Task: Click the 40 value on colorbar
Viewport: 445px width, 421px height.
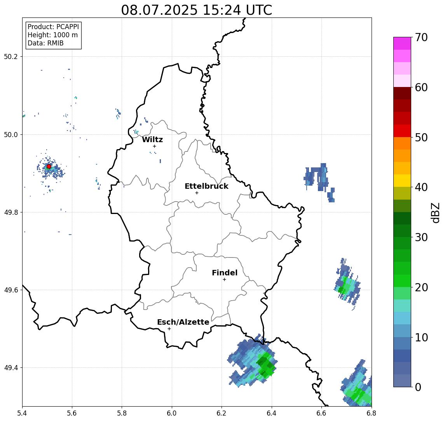Action: [x=421, y=187]
